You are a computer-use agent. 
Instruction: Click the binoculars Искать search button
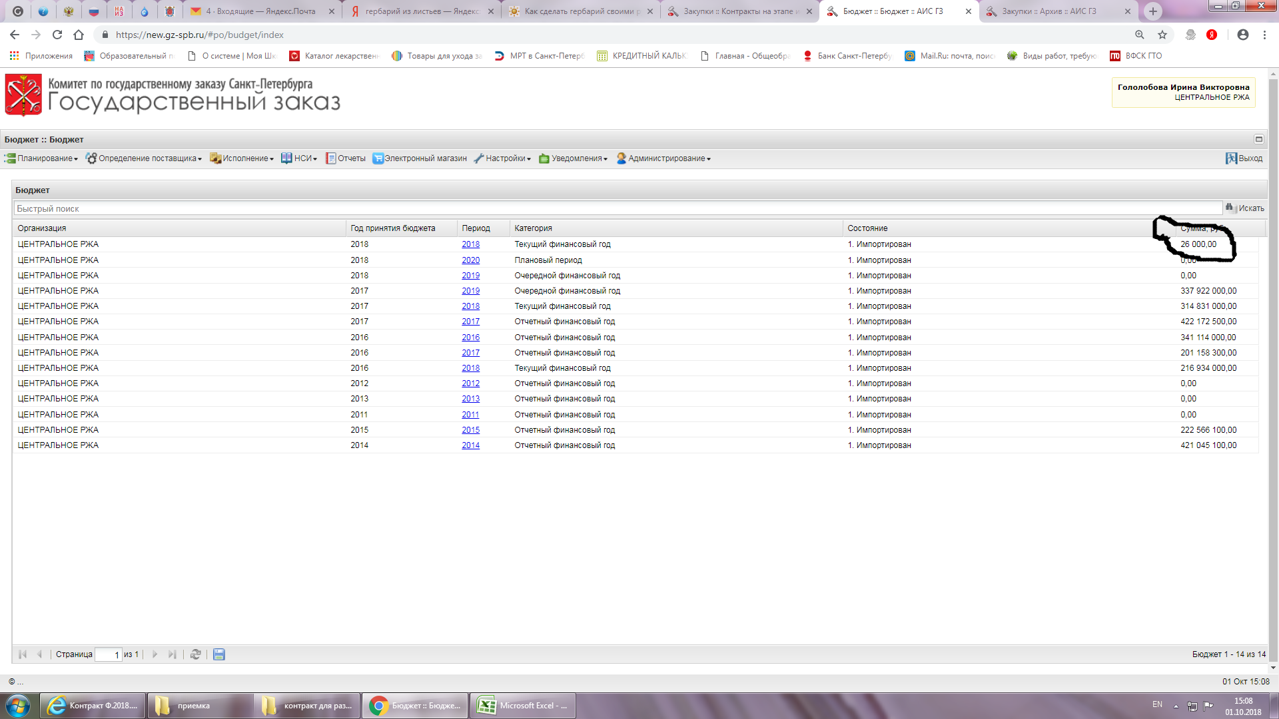[1244, 208]
